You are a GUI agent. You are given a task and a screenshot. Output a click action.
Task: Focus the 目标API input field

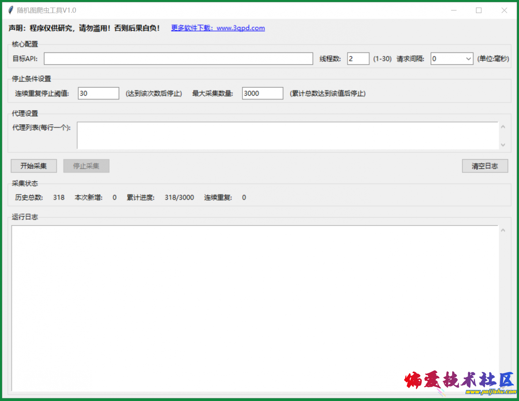[178, 59]
